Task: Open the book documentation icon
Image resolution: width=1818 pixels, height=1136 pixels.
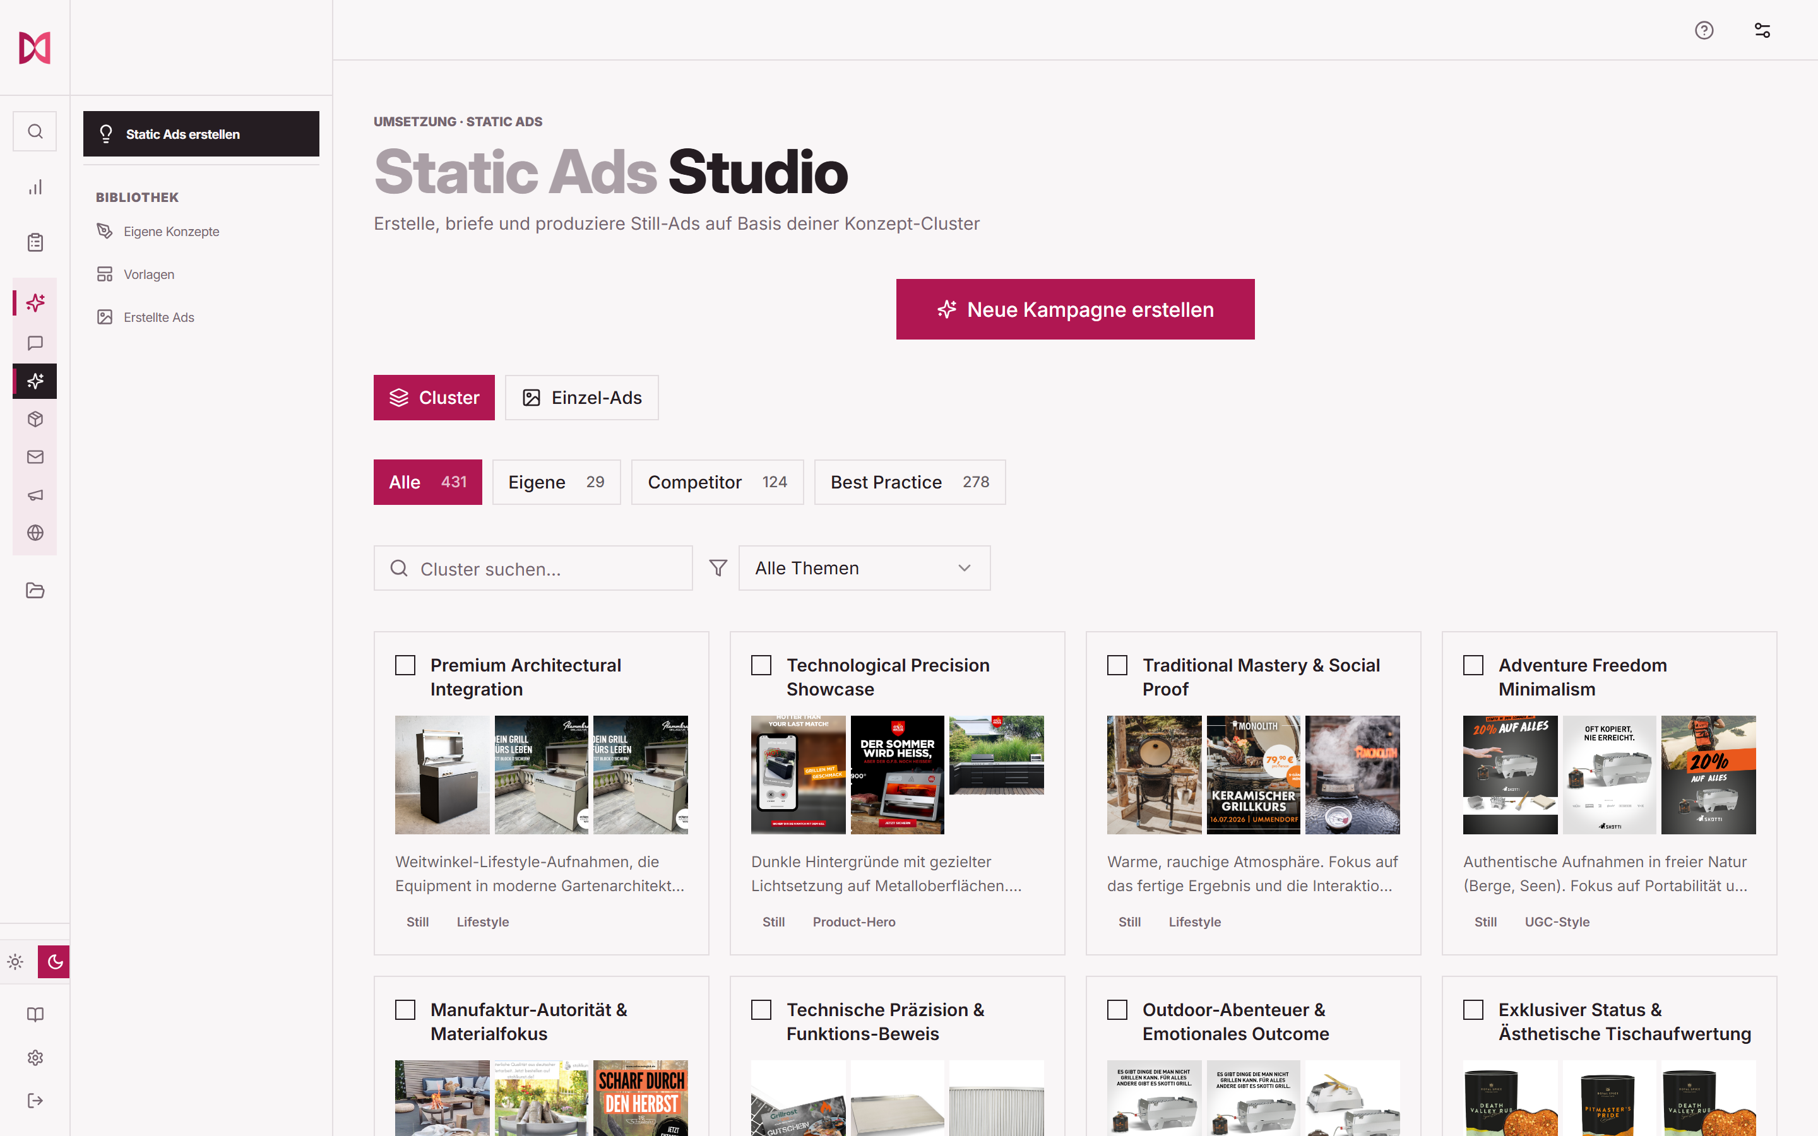Action: pos(35,1014)
